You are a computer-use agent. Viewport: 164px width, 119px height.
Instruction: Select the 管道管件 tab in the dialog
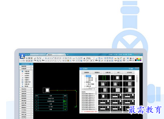[x=97, y=73]
